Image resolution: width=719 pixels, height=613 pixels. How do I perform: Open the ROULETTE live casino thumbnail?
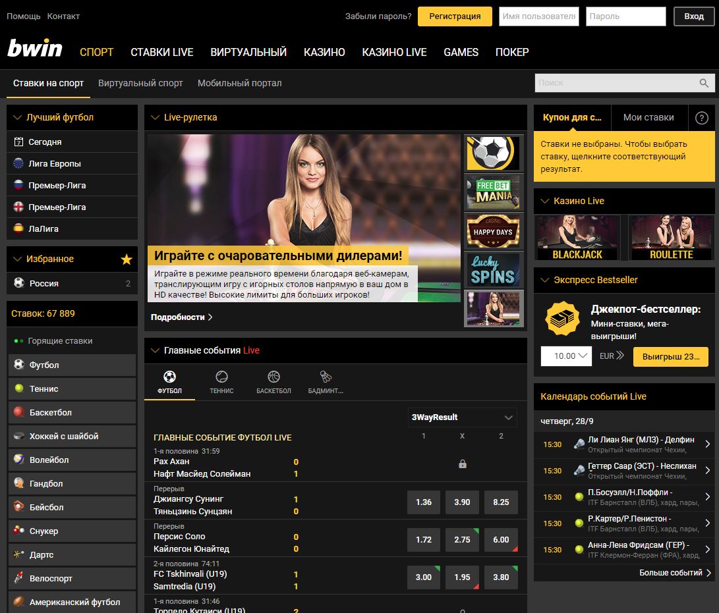coord(672,238)
